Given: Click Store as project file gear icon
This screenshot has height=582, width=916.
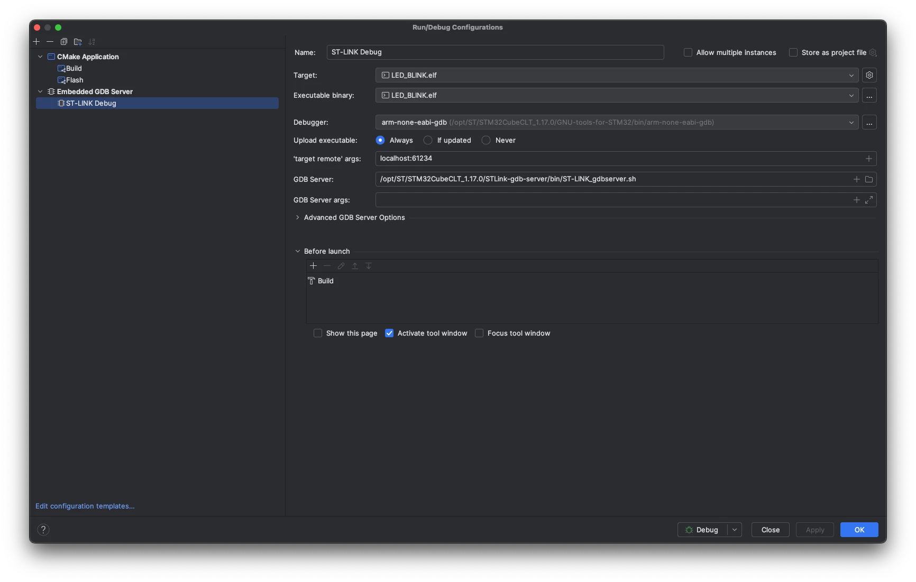Looking at the screenshot, I should click(873, 52).
